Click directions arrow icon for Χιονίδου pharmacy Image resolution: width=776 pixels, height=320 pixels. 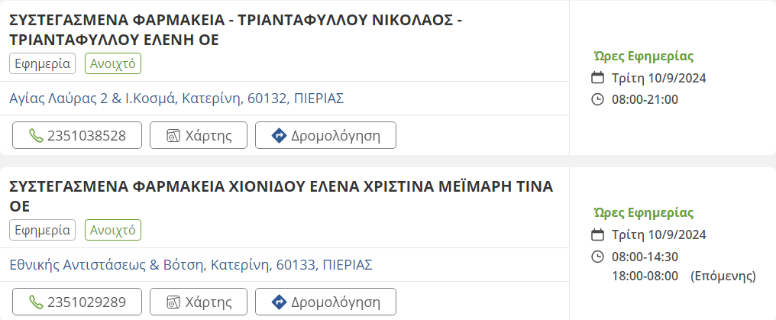(279, 302)
